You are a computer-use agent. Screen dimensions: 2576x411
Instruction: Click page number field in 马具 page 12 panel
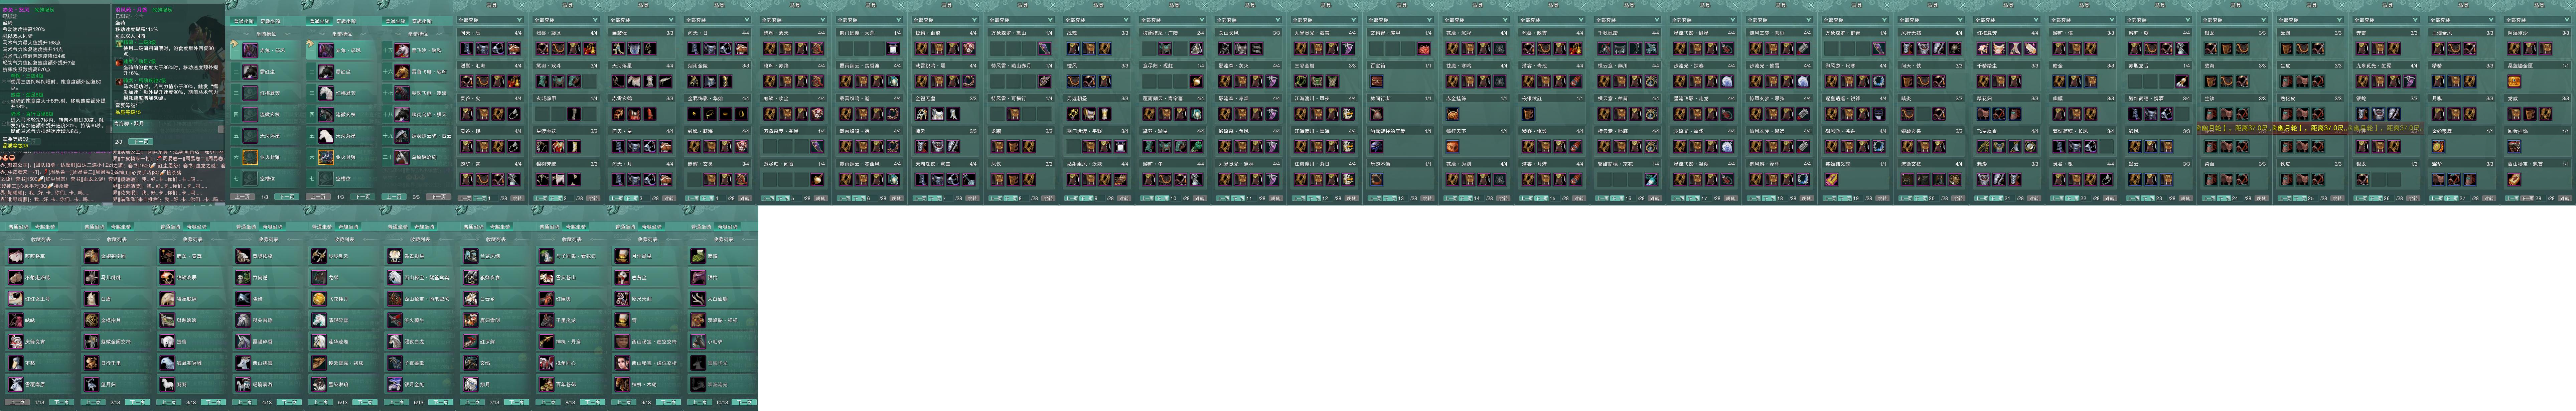[x=1327, y=198]
